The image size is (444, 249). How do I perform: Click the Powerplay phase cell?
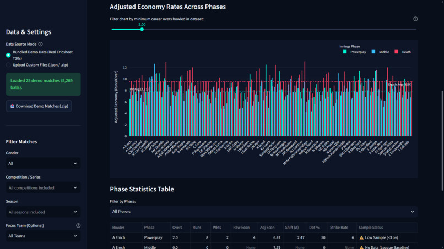click(x=156, y=237)
